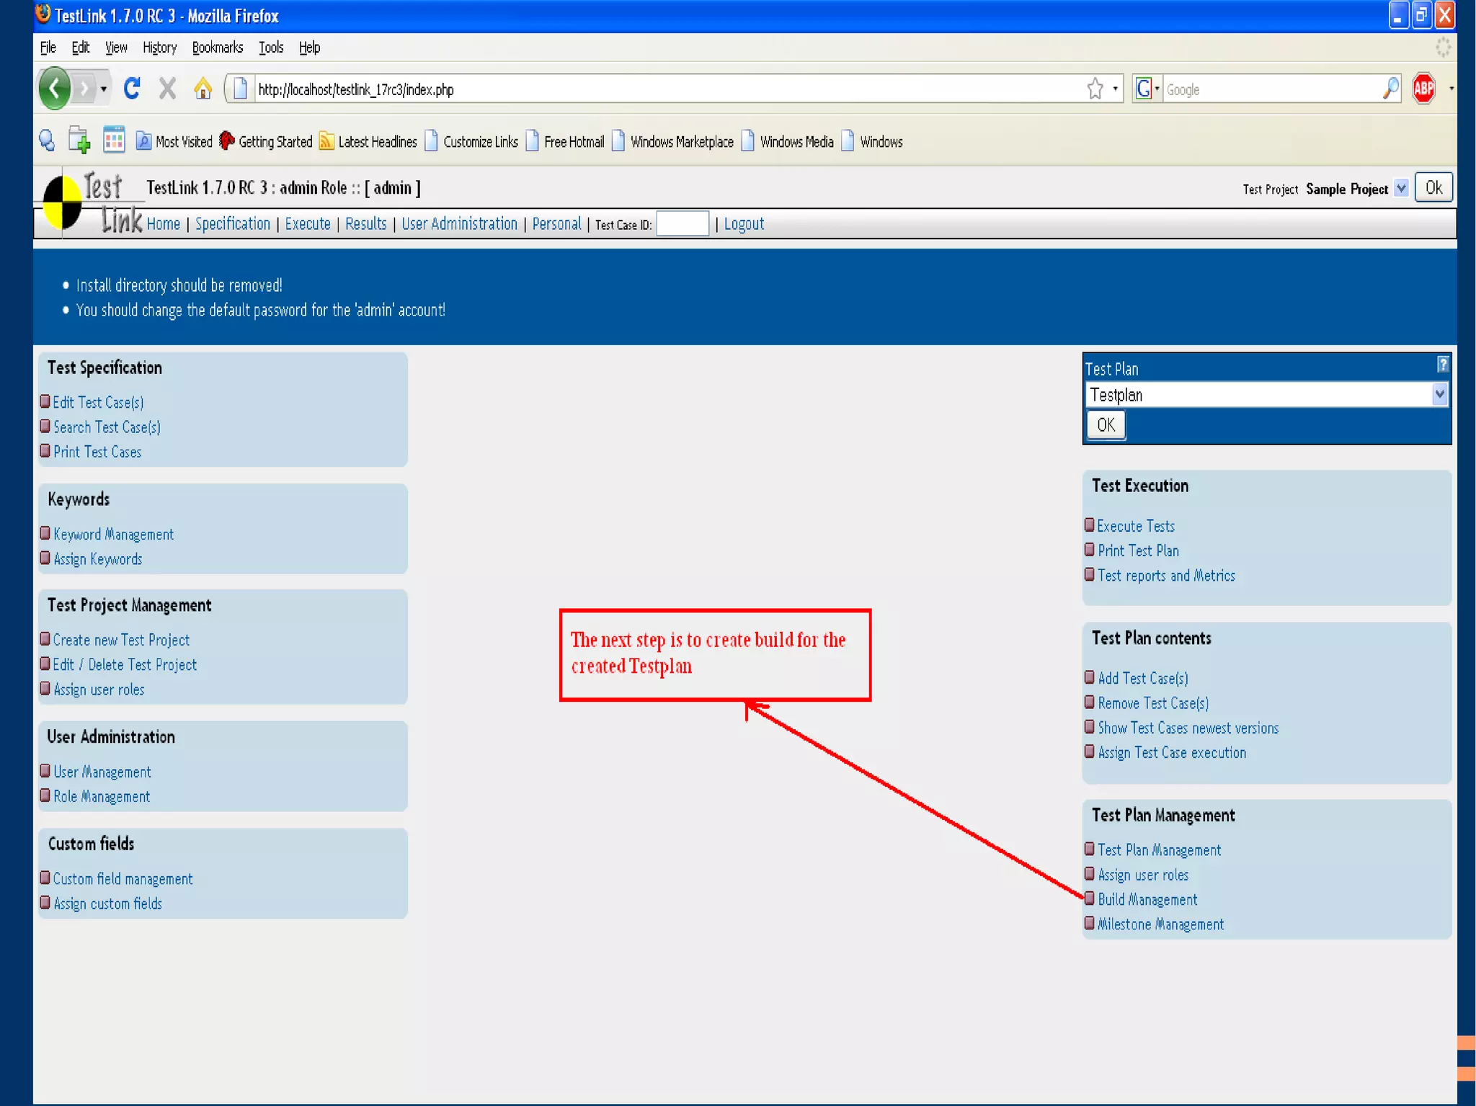The width and height of the screenshot is (1476, 1106).
Task: Open the Print Test Cases link
Action: tap(97, 452)
